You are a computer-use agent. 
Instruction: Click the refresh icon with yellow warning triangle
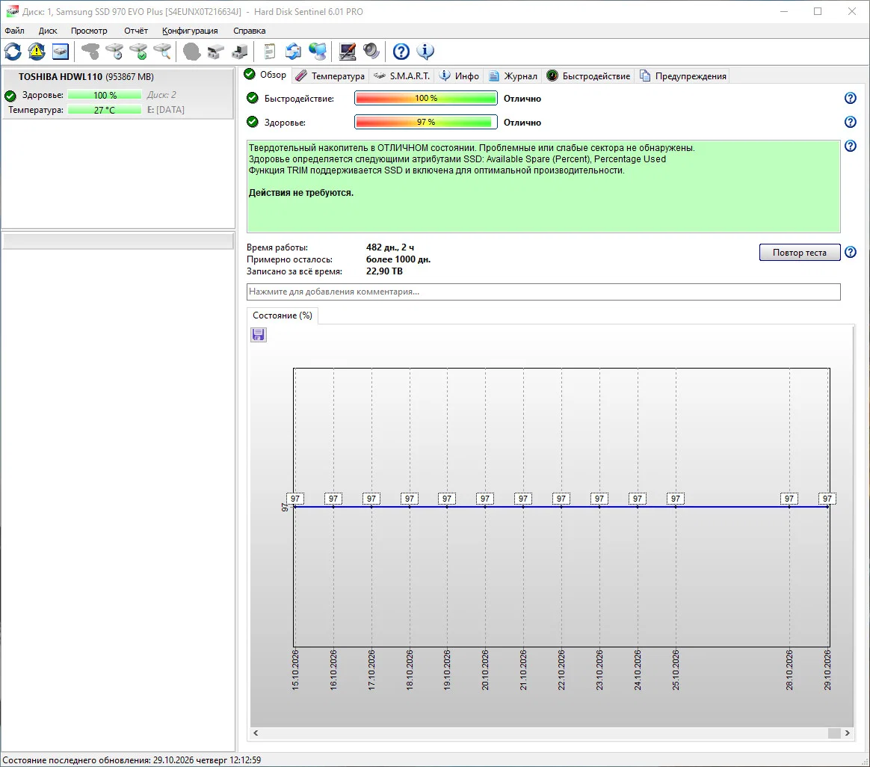(x=37, y=52)
